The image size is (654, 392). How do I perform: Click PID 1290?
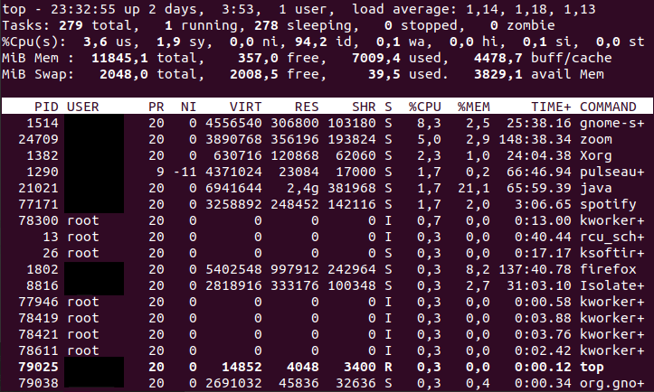point(43,172)
